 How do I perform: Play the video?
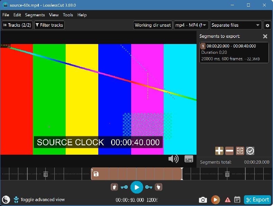pos(137,187)
